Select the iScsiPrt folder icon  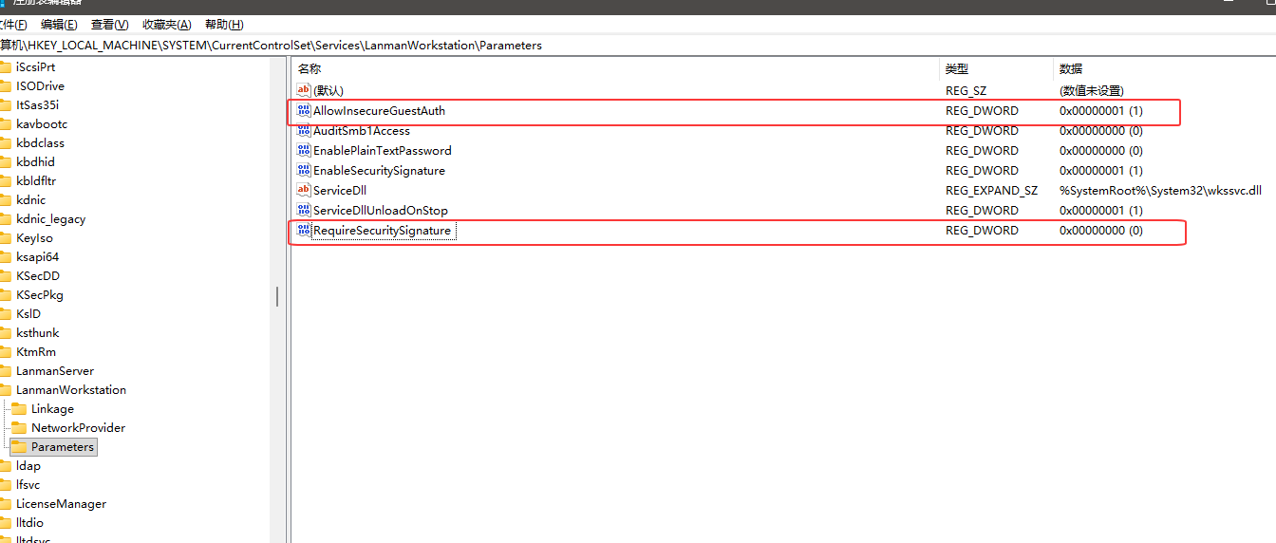[5, 66]
